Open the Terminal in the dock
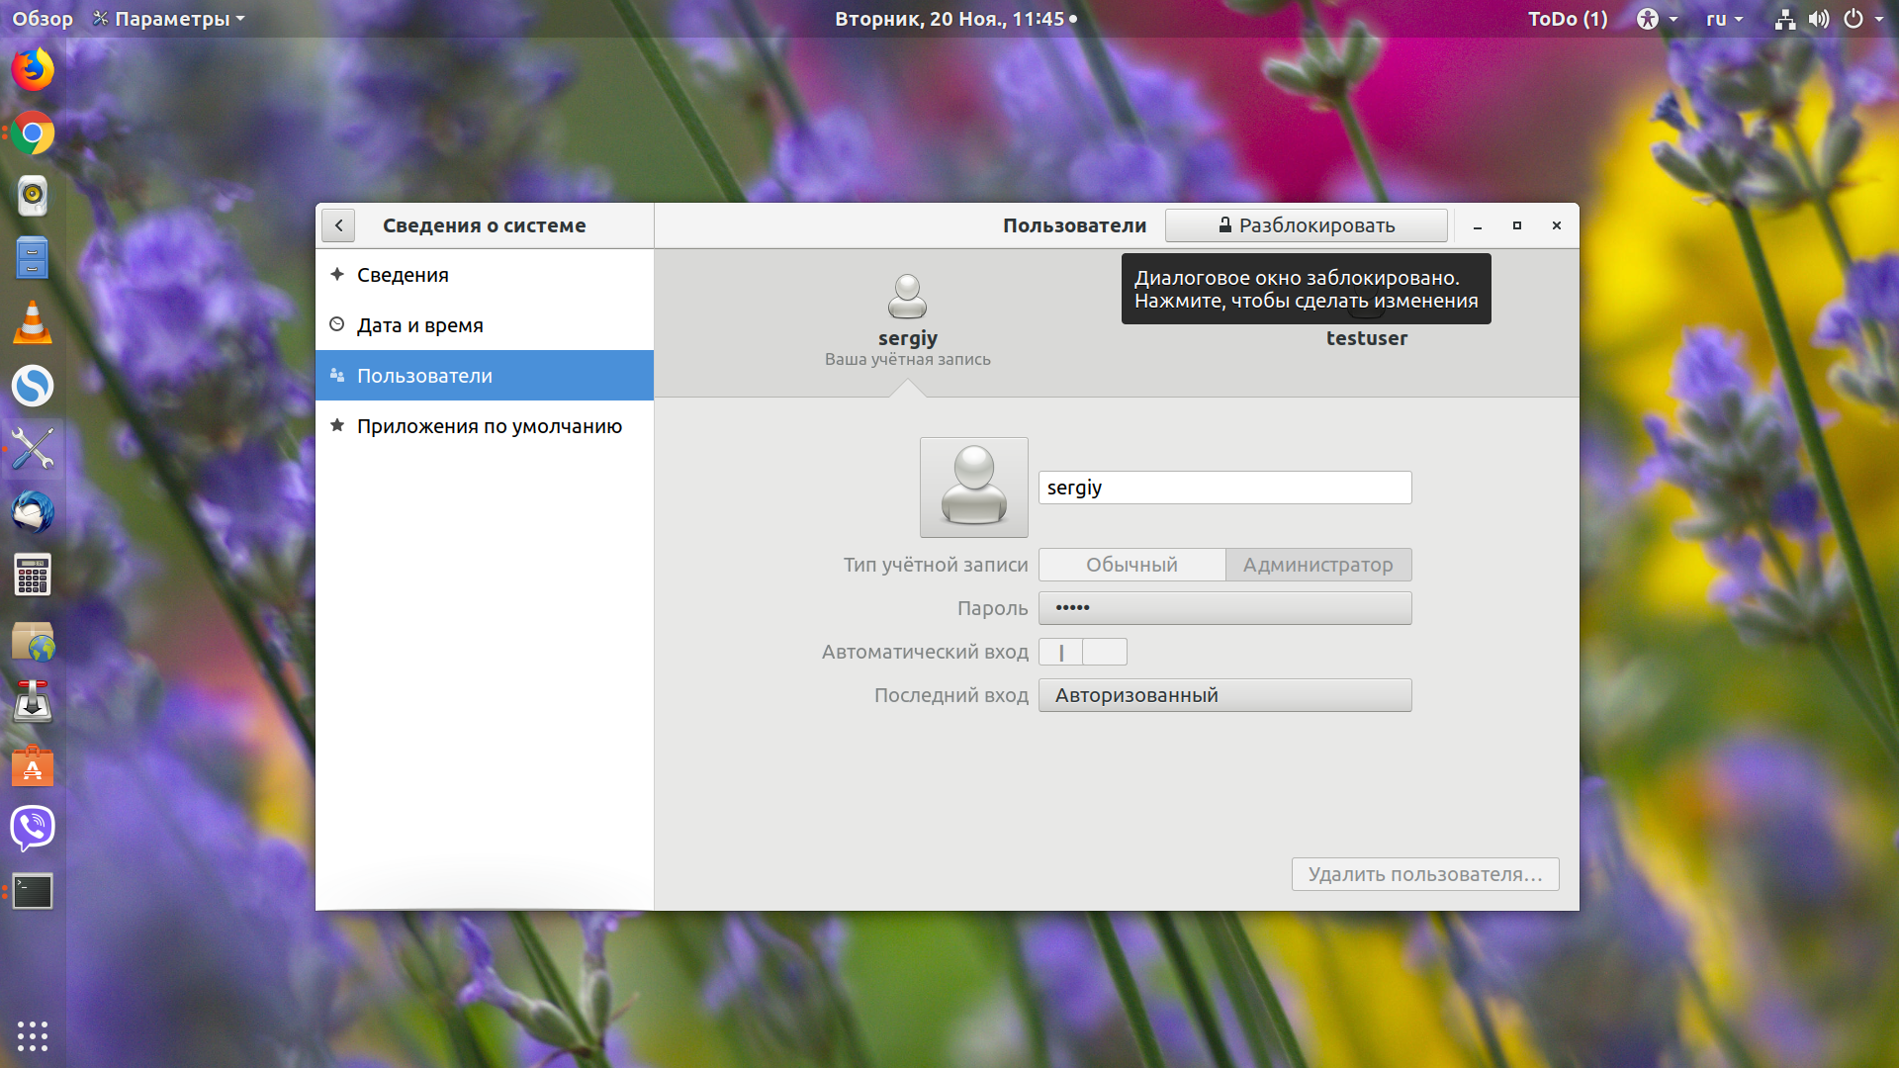Image resolution: width=1899 pixels, height=1068 pixels. [33, 891]
